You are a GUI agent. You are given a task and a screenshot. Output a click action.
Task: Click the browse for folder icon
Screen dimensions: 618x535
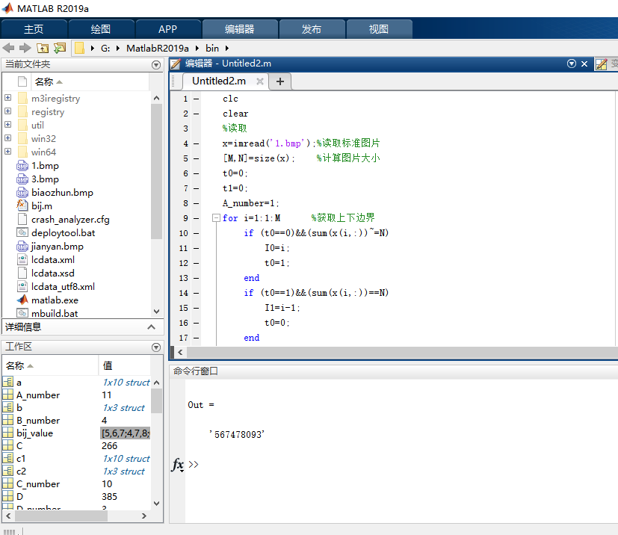[x=60, y=48]
